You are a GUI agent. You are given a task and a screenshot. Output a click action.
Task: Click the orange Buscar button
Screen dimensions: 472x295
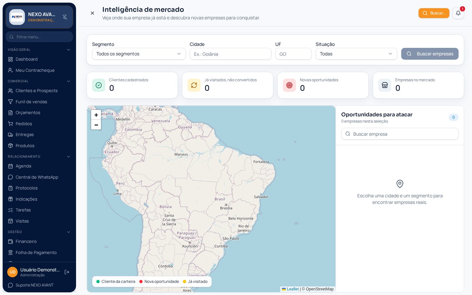(x=434, y=13)
